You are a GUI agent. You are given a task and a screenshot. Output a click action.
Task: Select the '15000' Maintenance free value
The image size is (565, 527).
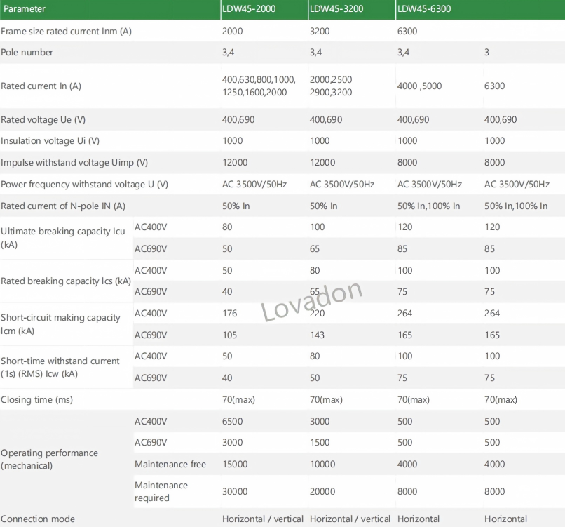(x=235, y=465)
